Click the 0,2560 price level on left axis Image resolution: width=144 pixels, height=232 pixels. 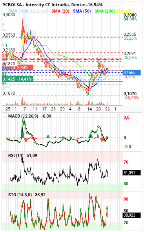(9, 35)
